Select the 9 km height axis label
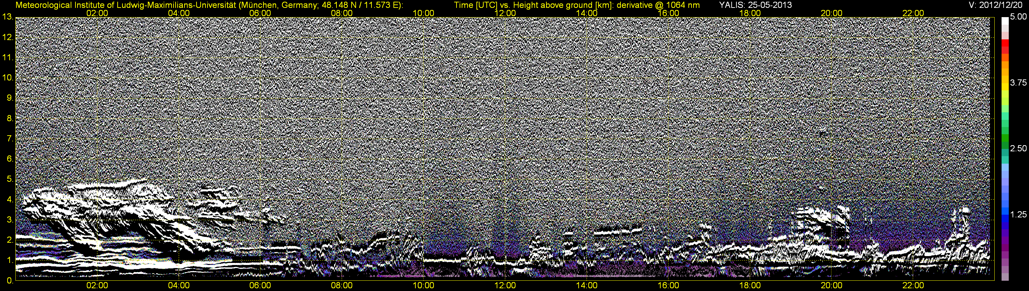Image resolution: width=1029 pixels, height=291 pixels. 10,98
